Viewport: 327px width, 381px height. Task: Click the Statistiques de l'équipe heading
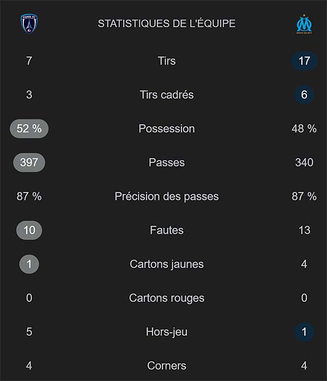[x=167, y=24]
